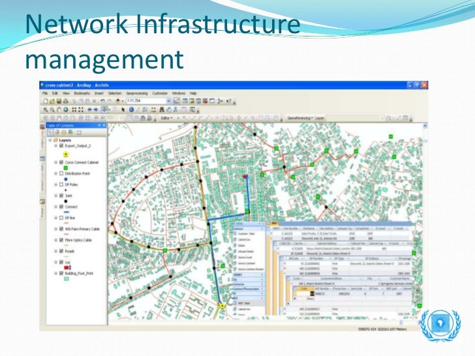Click the Open folder icon in toolbar

coord(52,101)
